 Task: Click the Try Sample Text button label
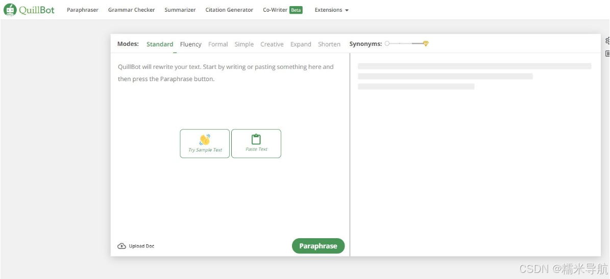[x=205, y=150]
